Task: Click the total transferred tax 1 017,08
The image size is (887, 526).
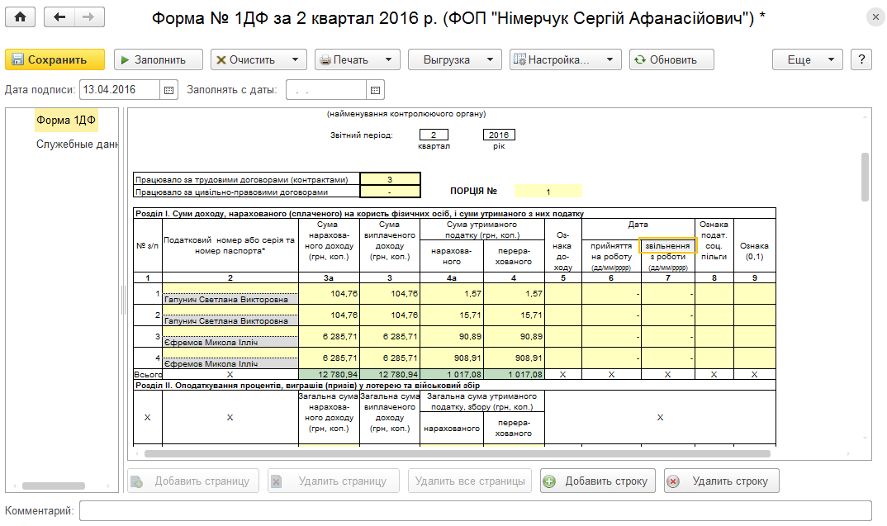Action: [515, 374]
